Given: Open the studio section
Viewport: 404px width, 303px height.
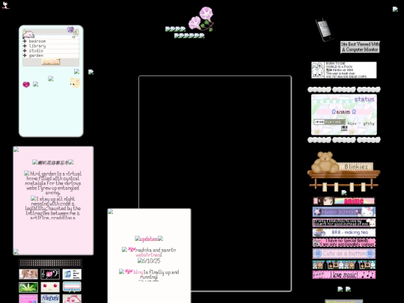Looking at the screenshot, I should (36, 51).
